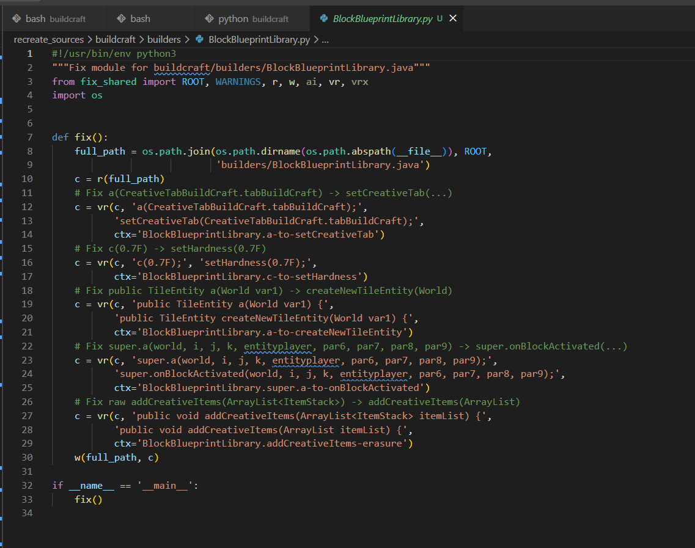Screen dimensions: 695x548
Task: Click the 'setCreativeTab(CreativeTabBuildCraft.tabBuildCraft);' string
Action: 267,221
